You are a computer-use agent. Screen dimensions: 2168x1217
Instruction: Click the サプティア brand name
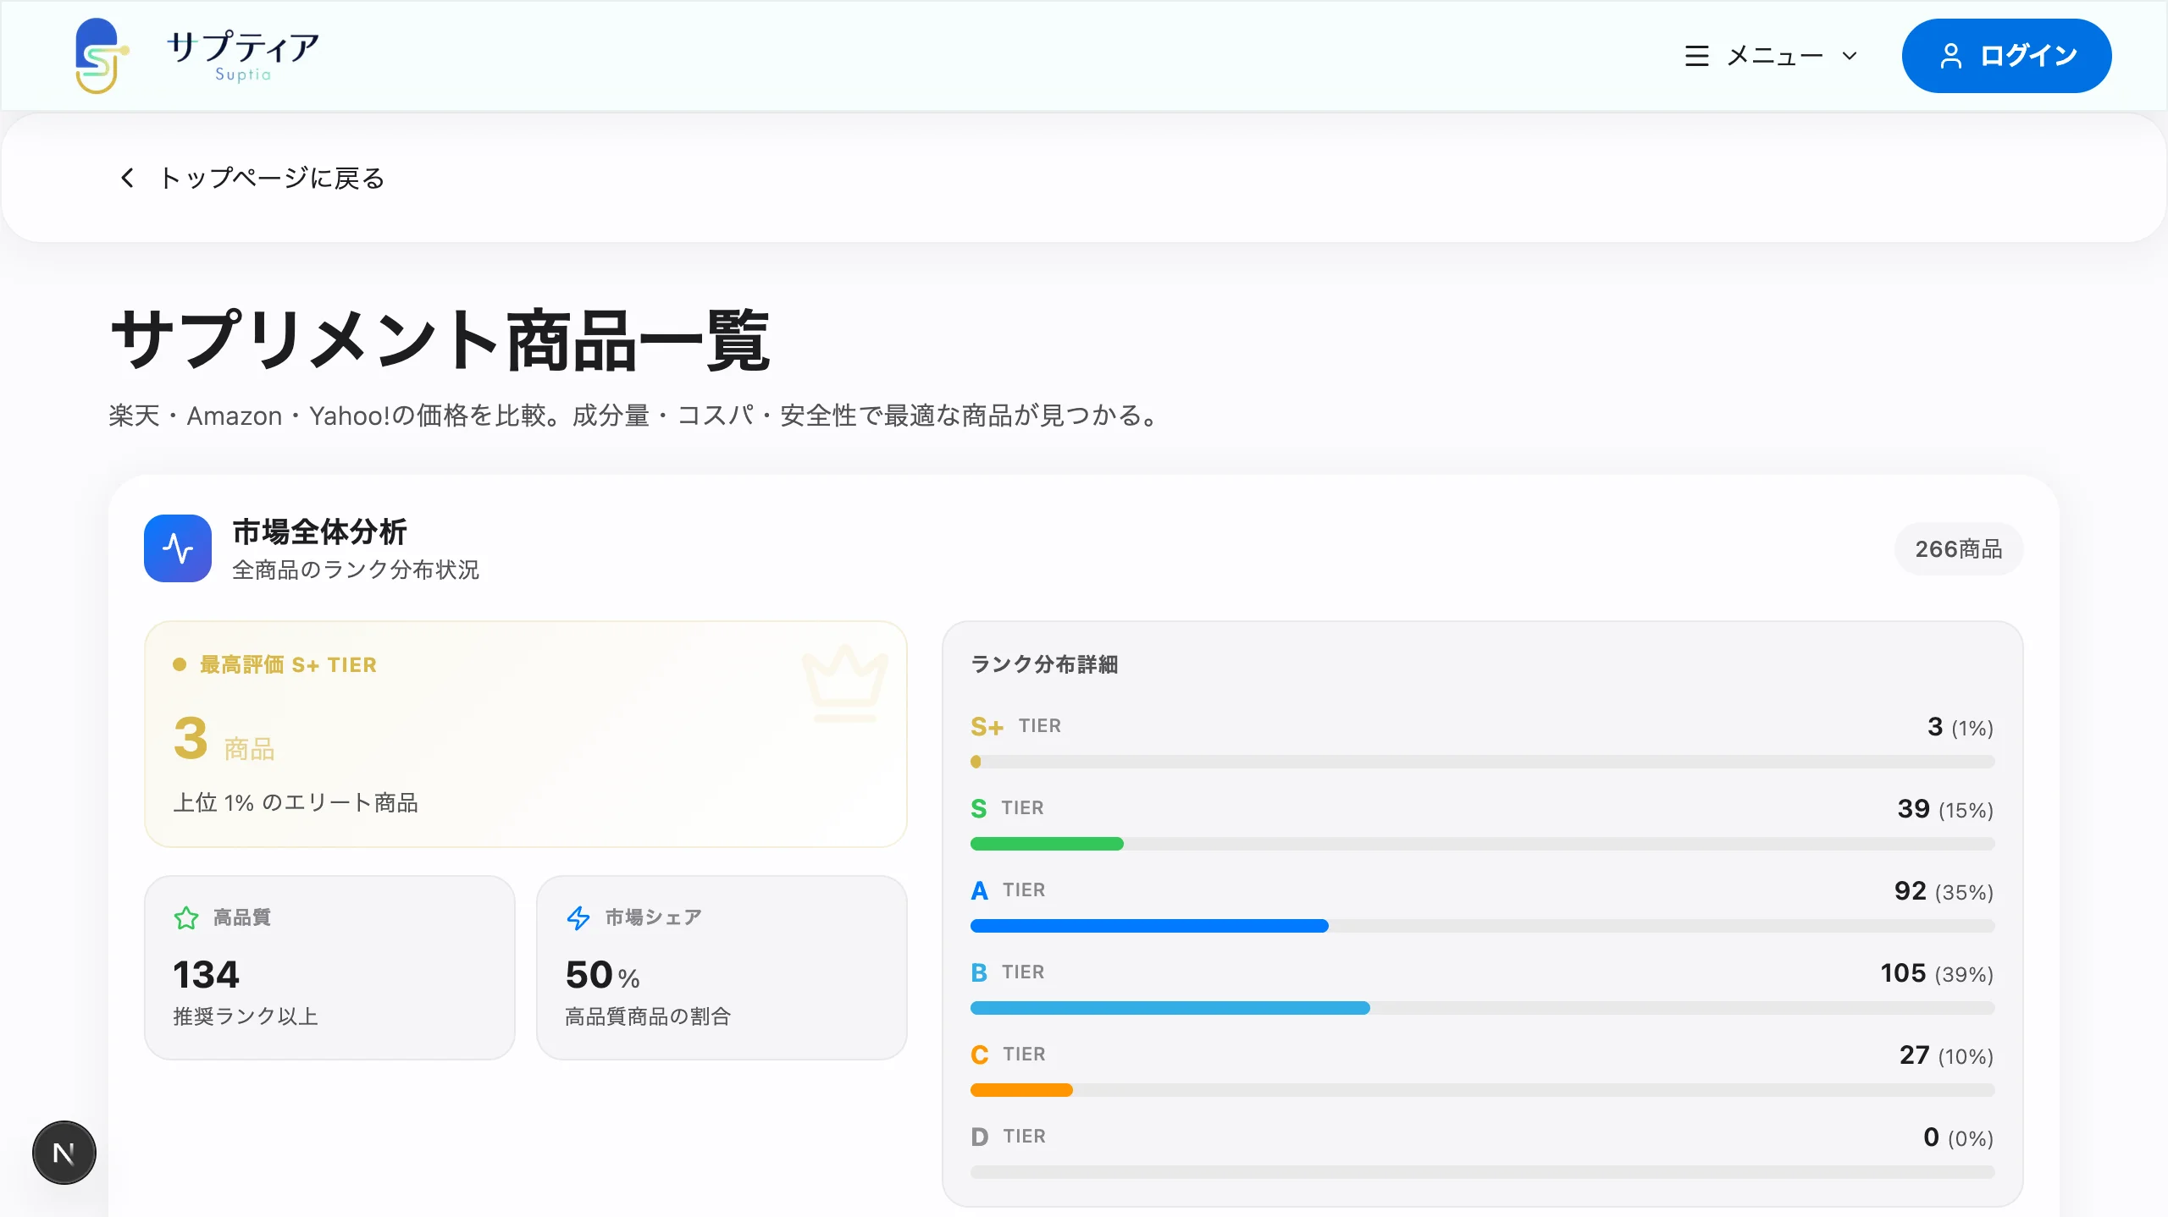pos(243,47)
